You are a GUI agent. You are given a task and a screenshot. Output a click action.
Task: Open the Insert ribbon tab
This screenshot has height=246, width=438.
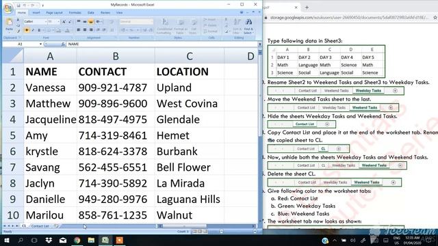(36, 12)
